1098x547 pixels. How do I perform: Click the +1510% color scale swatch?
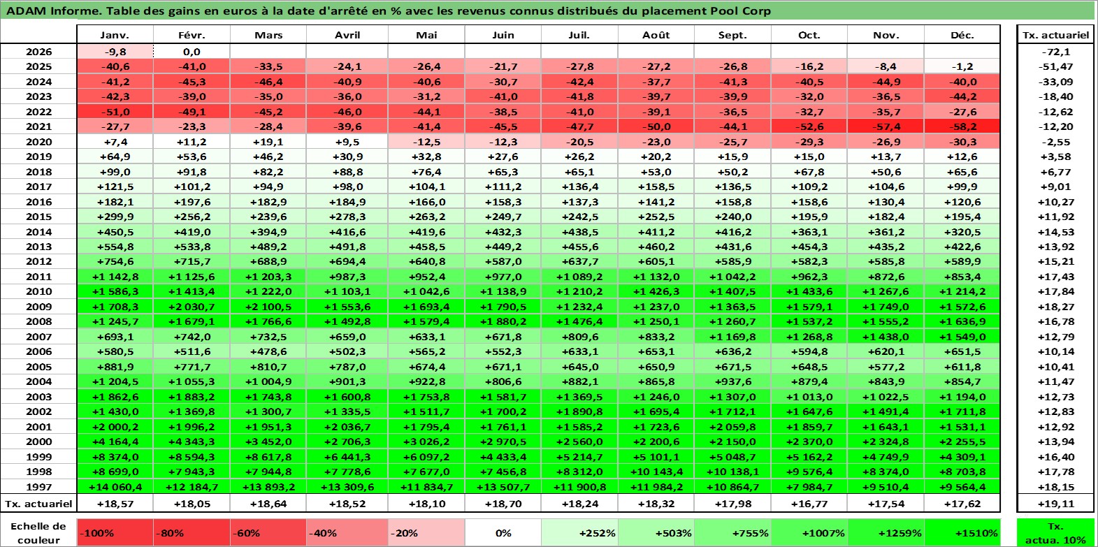point(962,533)
